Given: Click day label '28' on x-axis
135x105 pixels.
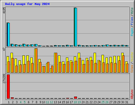Looking at the screenshot, I should click(115, 102).
